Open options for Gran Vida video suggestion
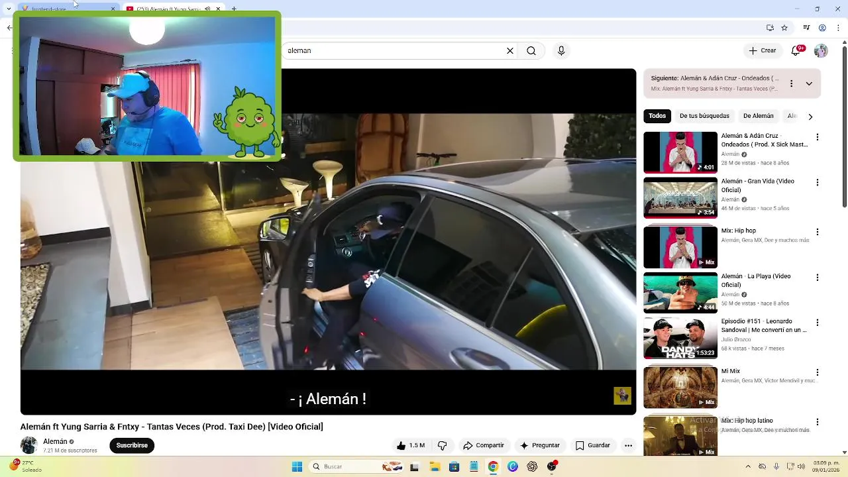This screenshot has height=477, width=848. tap(817, 182)
